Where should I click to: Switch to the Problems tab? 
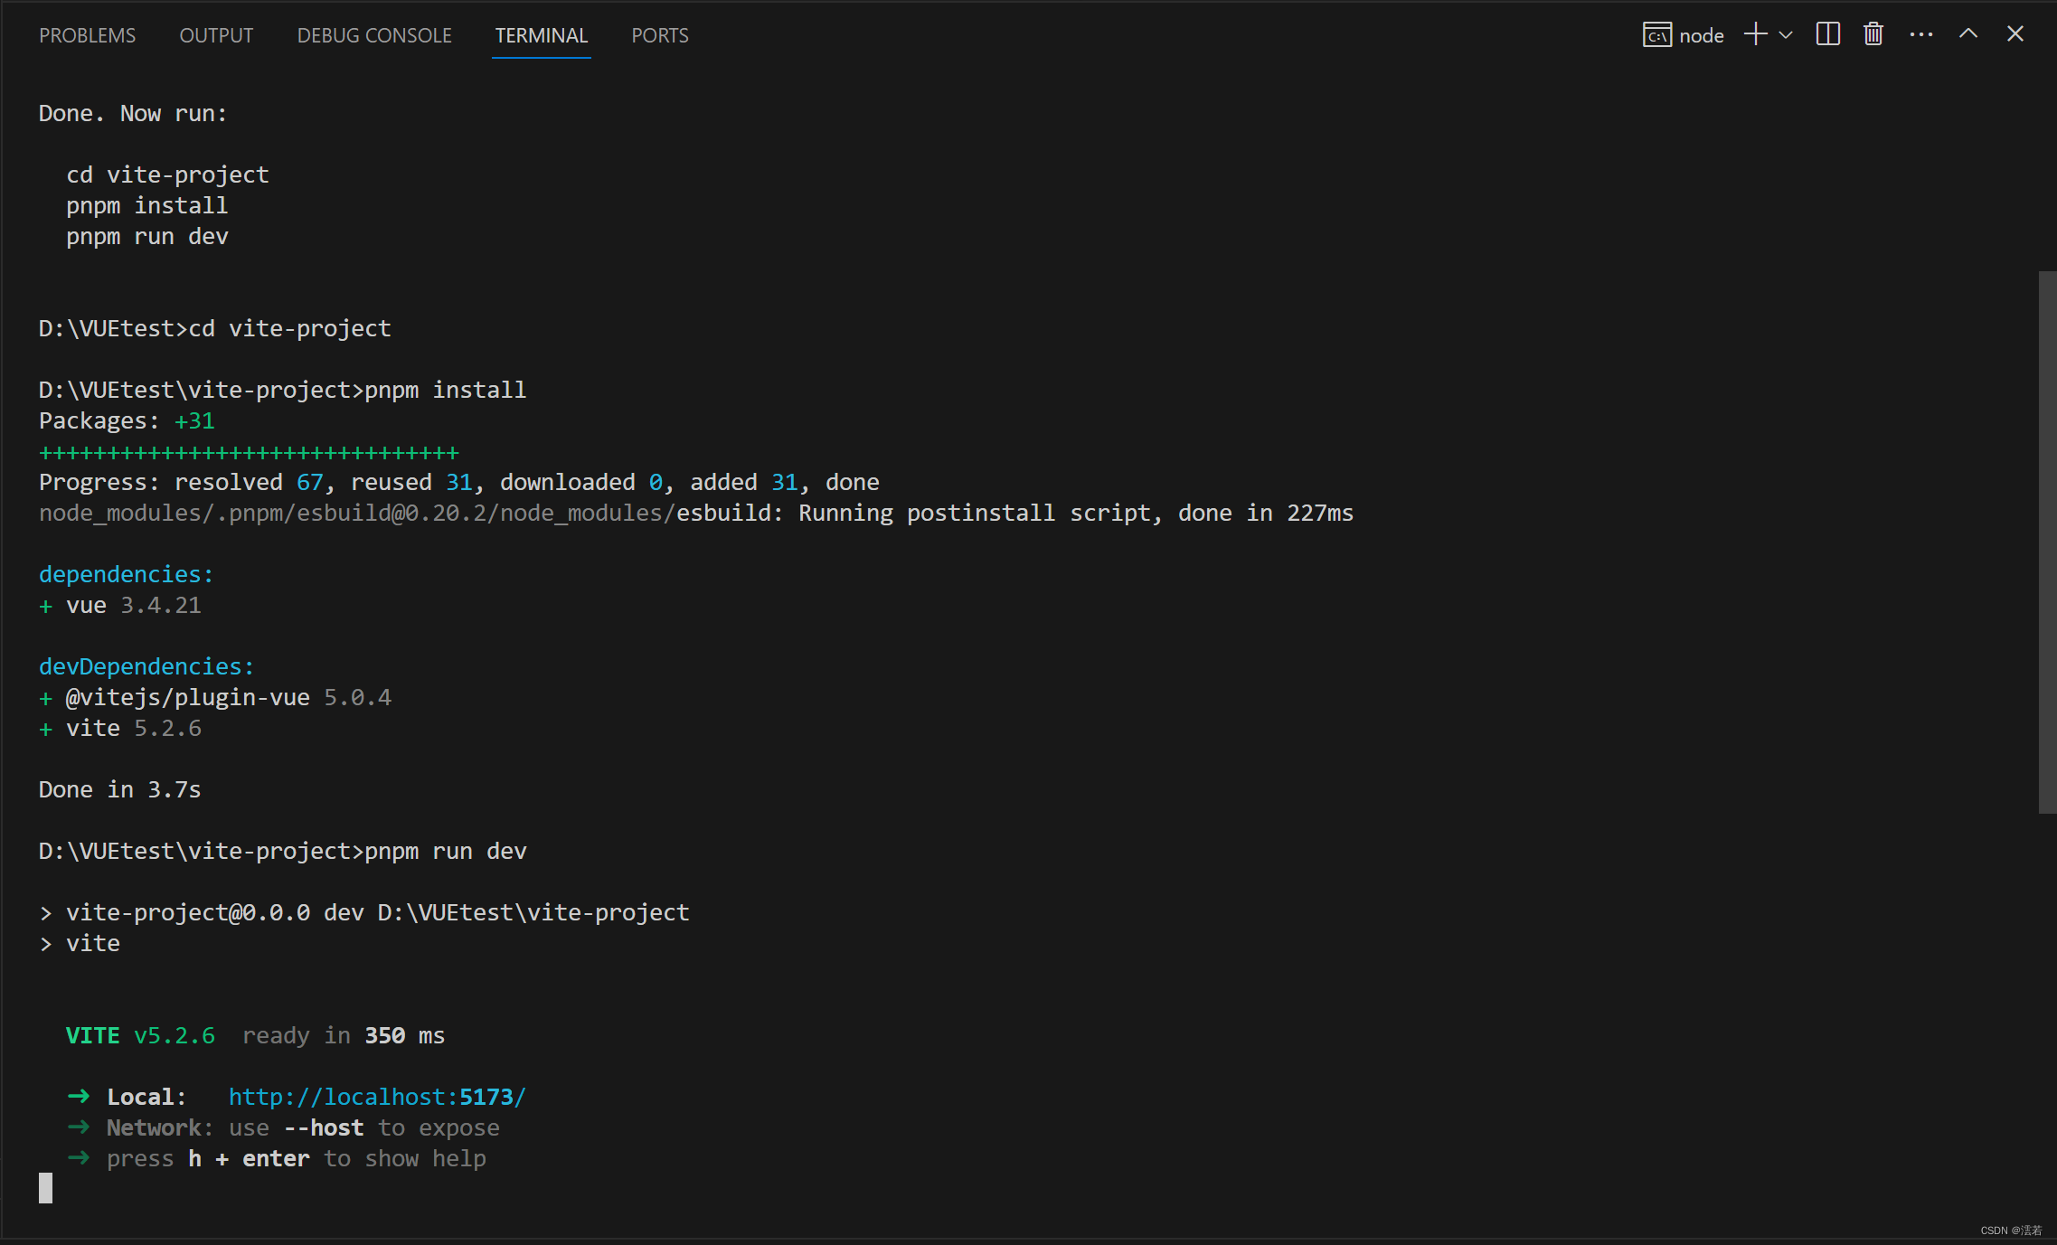click(87, 35)
